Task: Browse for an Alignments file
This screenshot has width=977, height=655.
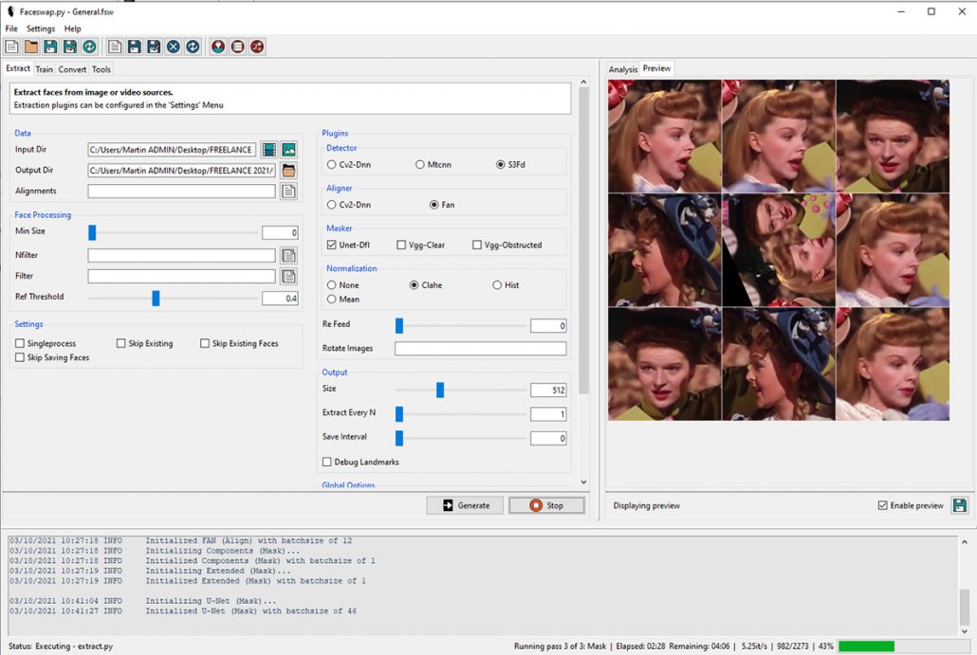Action: (x=288, y=191)
